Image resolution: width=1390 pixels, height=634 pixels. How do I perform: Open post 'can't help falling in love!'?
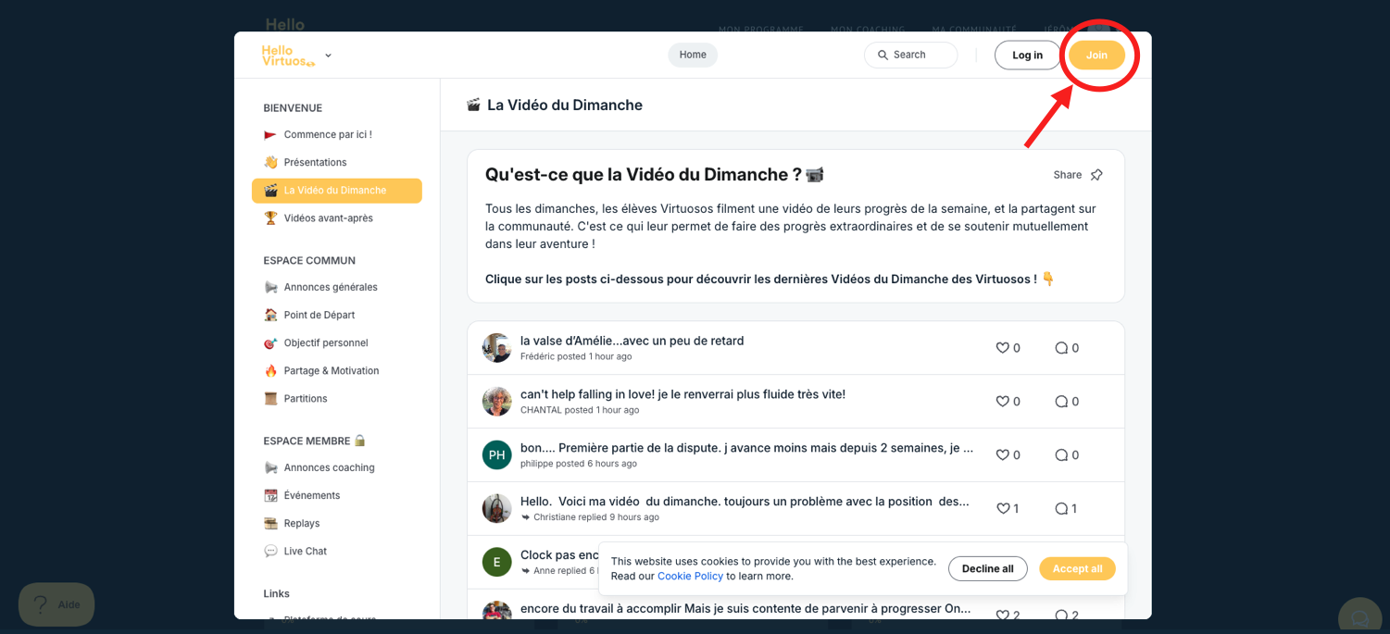[x=682, y=394]
